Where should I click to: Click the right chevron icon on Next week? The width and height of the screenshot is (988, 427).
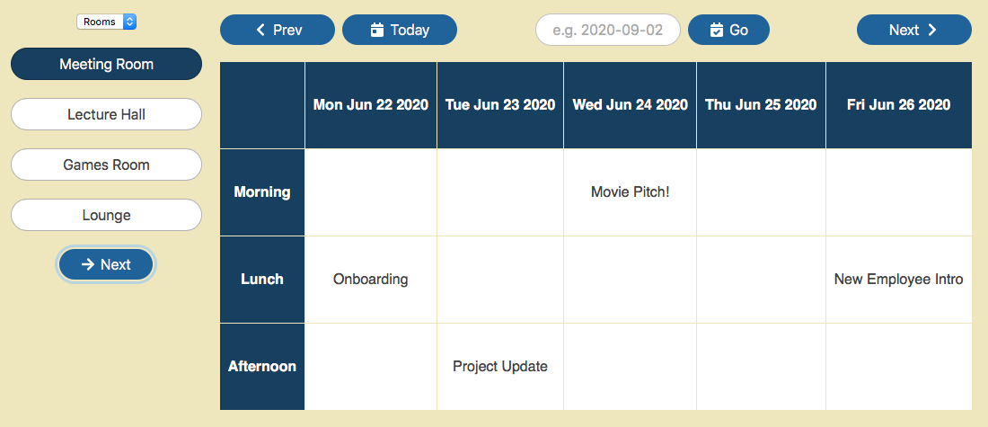coord(932,30)
